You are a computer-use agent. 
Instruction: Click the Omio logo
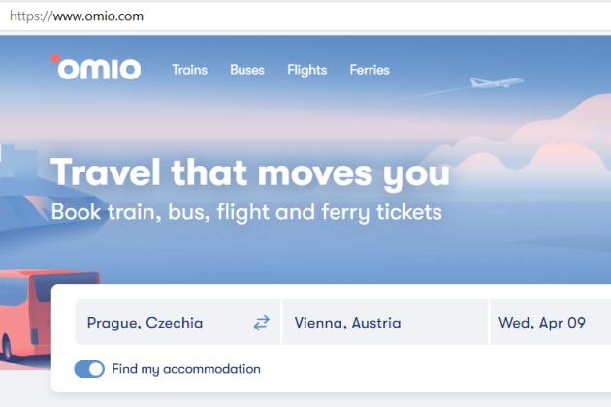coord(96,68)
